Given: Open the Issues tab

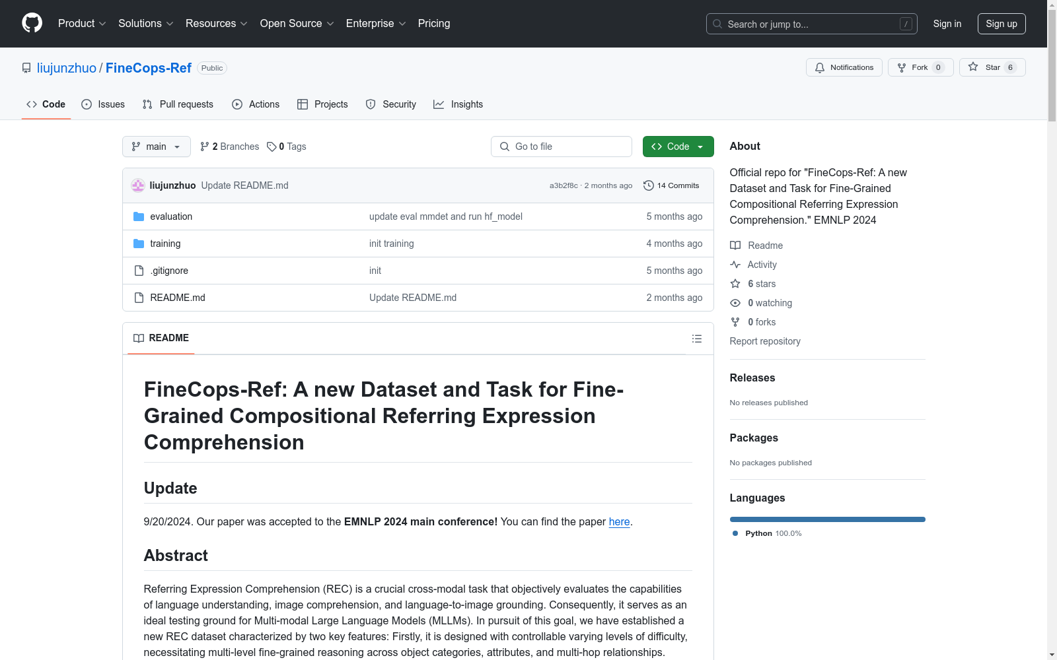Looking at the screenshot, I should click(x=103, y=104).
